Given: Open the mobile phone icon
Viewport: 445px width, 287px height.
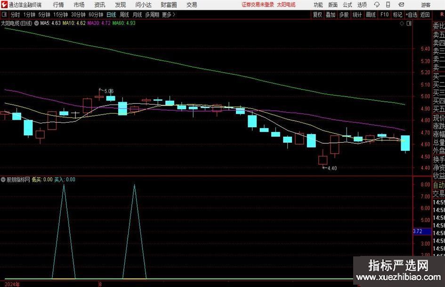Looking at the screenshot, I should coord(388,5).
